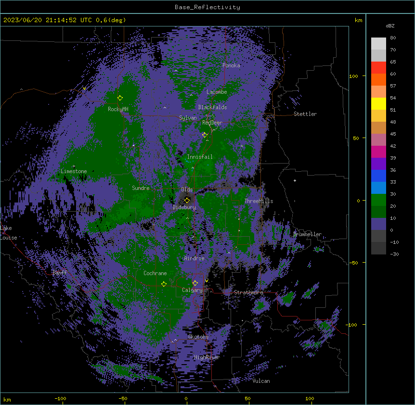Click the asterisk marker above Limestone
The width and height of the screenshot is (415, 405).
click(74, 166)
